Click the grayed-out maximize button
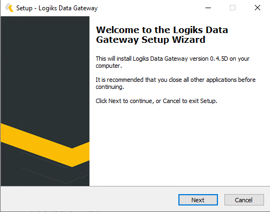 (233, 8)
